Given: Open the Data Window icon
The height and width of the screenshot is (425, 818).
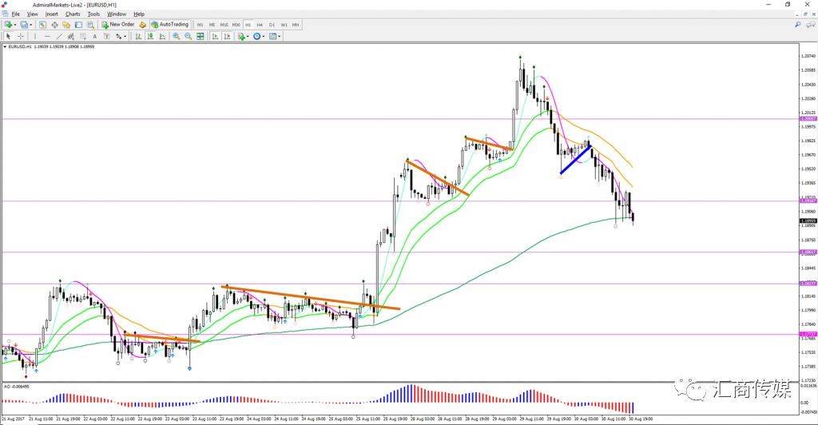Looking at the screenshot, I should (x=54, y=25).
